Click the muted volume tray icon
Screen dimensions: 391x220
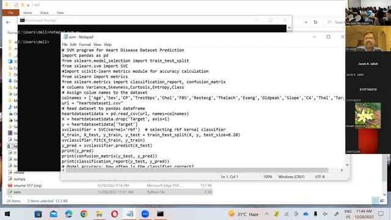pyautogui.click(x=325, y=214)
